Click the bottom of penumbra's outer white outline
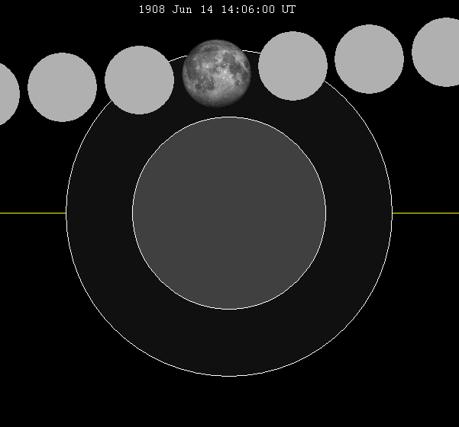This screenshot has width=459, height=427. pyautogui.click(x=229, y=376)
